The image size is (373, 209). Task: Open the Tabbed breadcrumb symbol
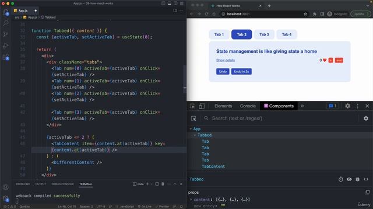[48, 17]
